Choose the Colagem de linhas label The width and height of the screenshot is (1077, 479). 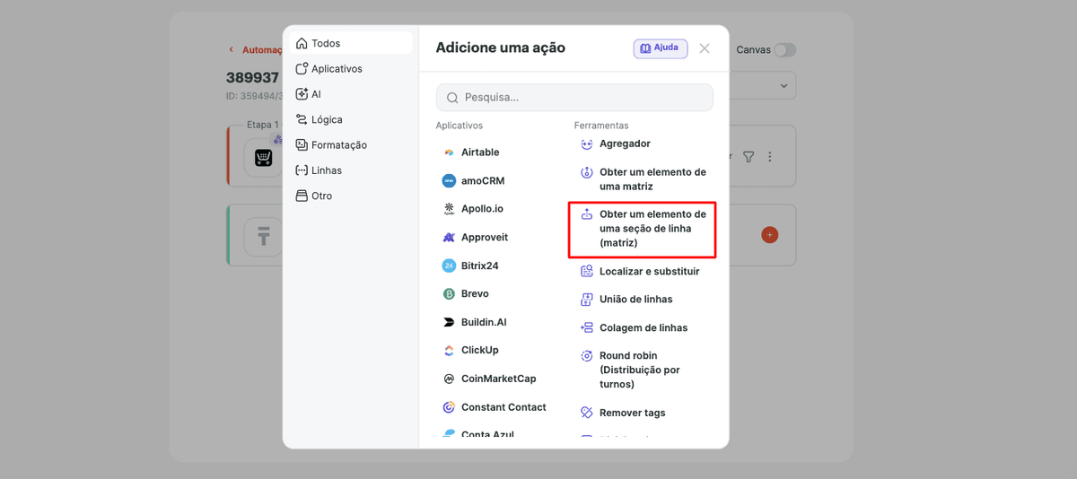point(644,327)
